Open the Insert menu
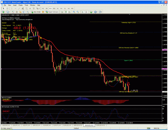 click(15, 5)
